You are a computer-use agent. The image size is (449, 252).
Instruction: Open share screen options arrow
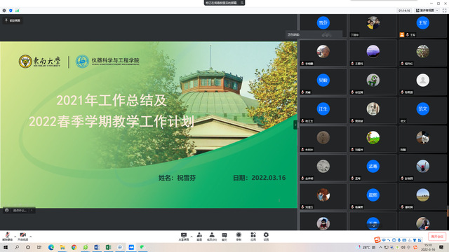pyautogui.click(x=192, y=237)
